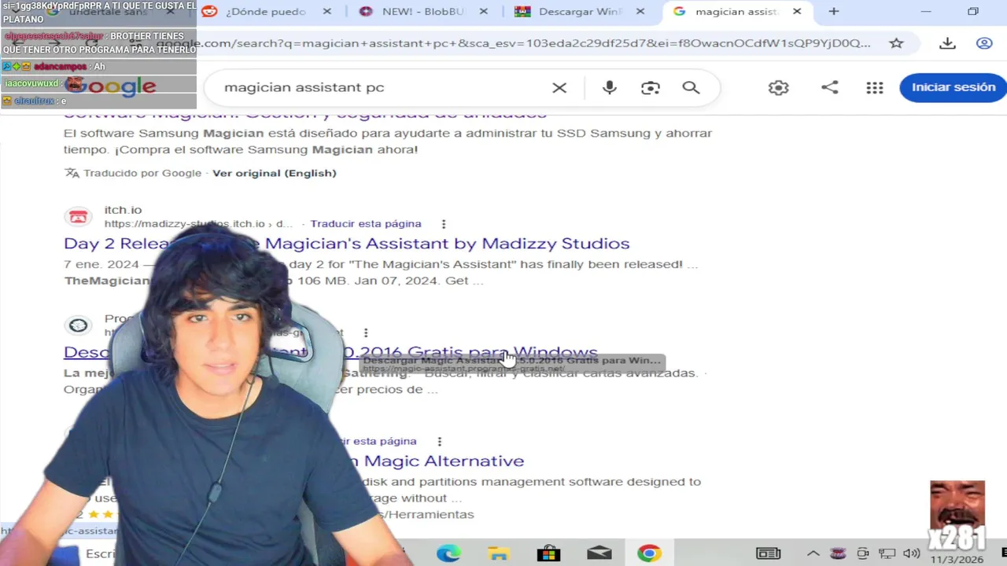
Task: Submit search with the magnifier icon
Action: (691, 87)
